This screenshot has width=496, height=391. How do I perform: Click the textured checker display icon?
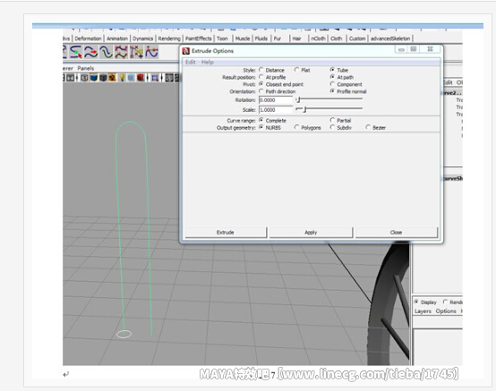112,78
